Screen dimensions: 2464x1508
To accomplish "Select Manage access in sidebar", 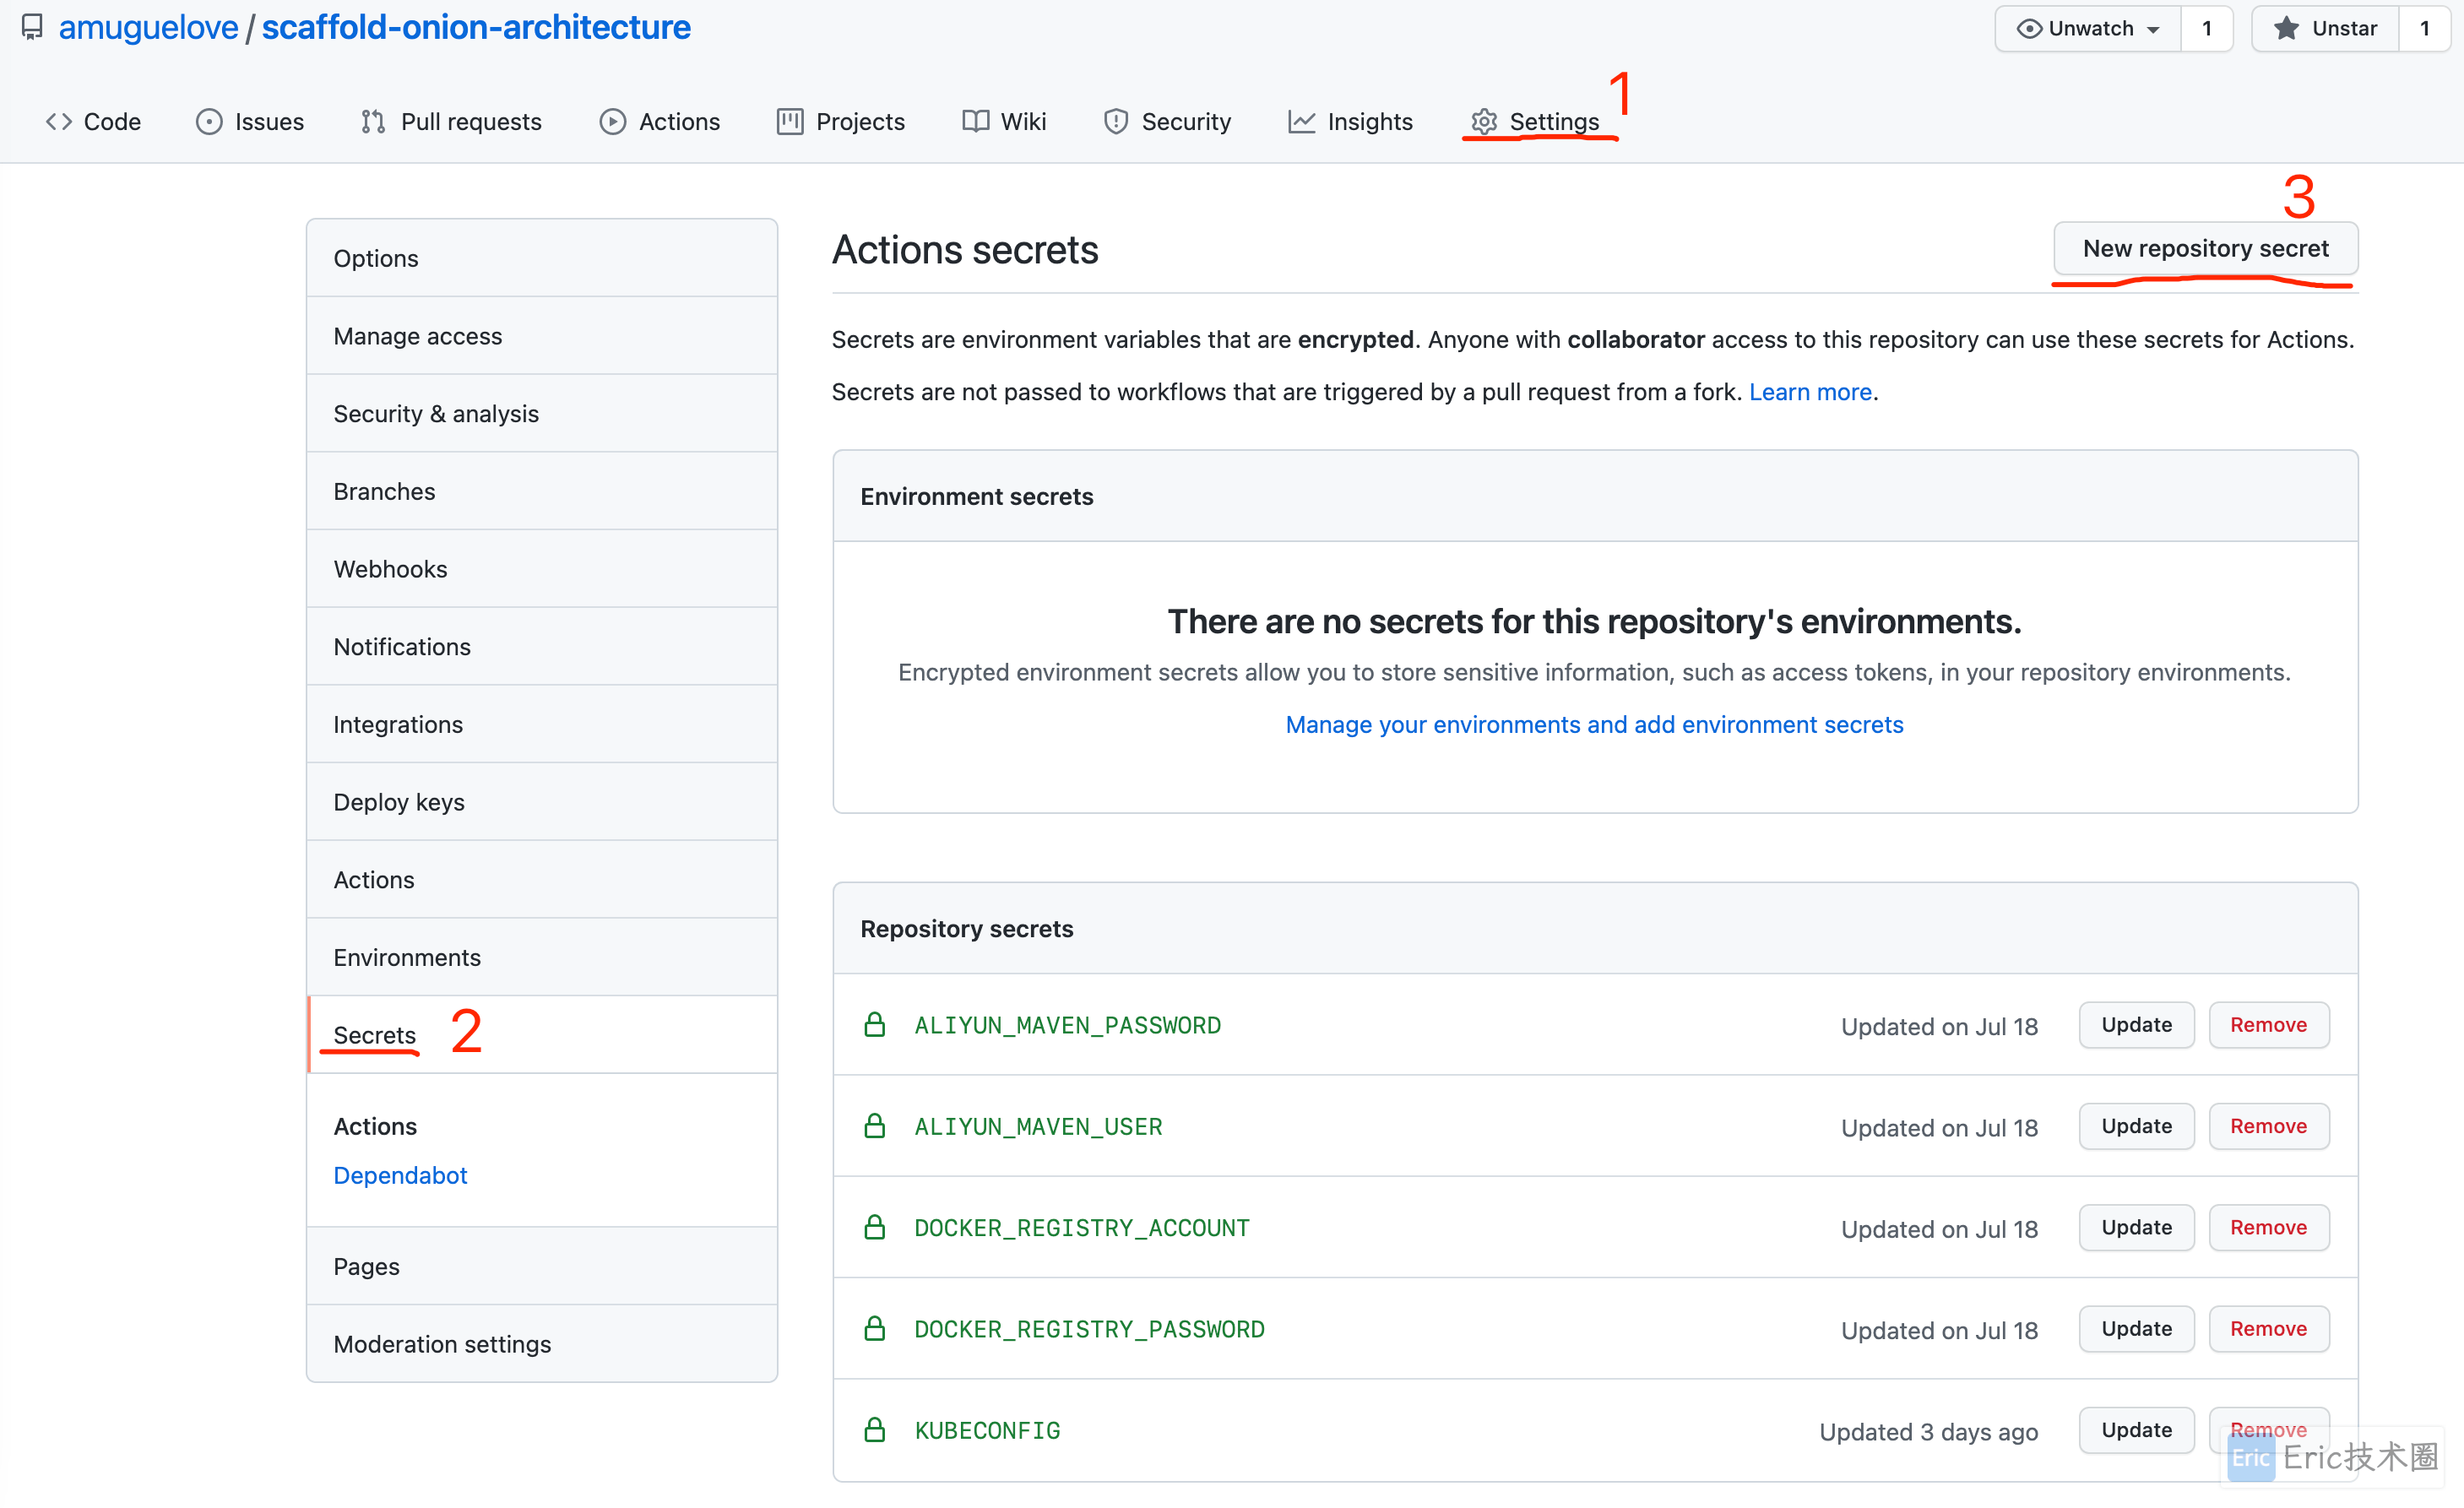I will pyautogui.click(x=542, y=336).
